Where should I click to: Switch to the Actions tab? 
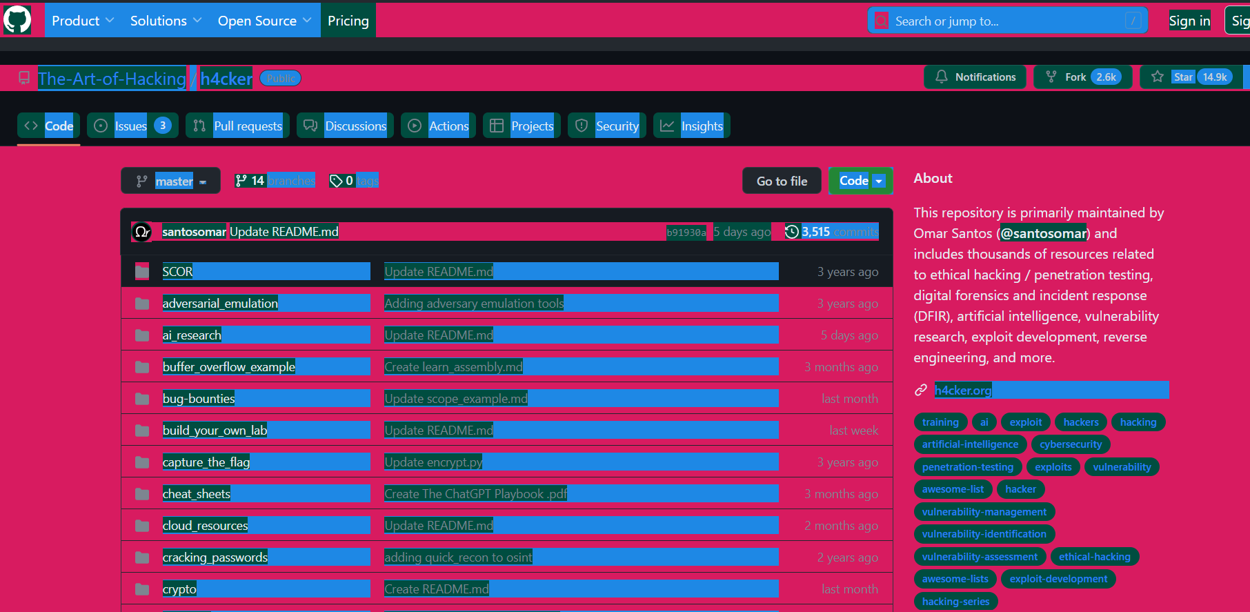(x=438, y=126)
